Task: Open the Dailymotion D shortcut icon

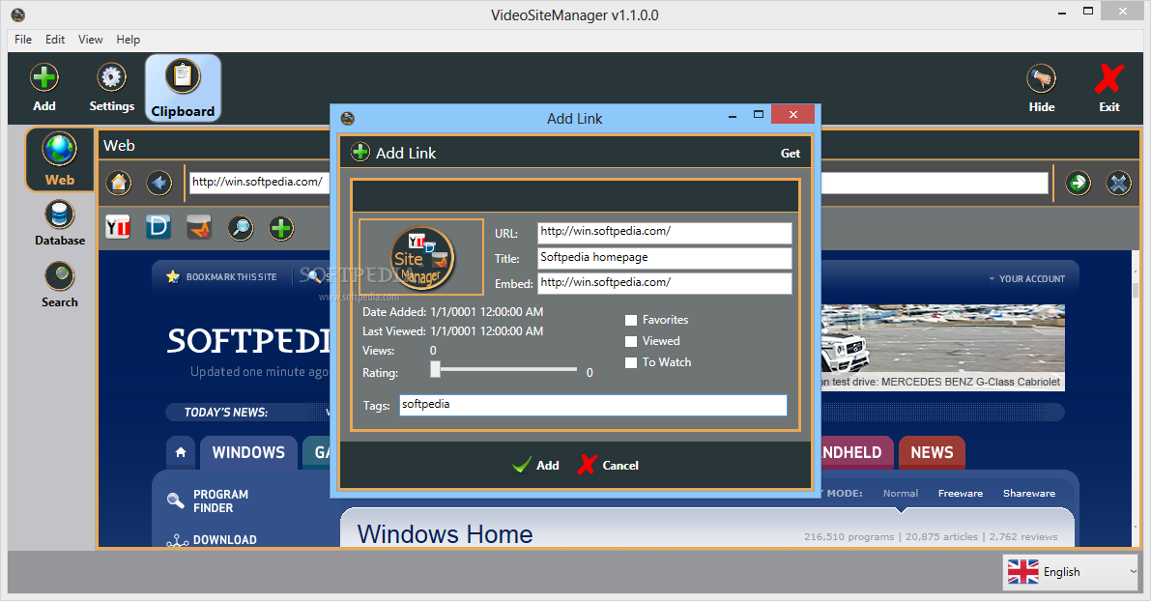Action: (x=158, y=228)
